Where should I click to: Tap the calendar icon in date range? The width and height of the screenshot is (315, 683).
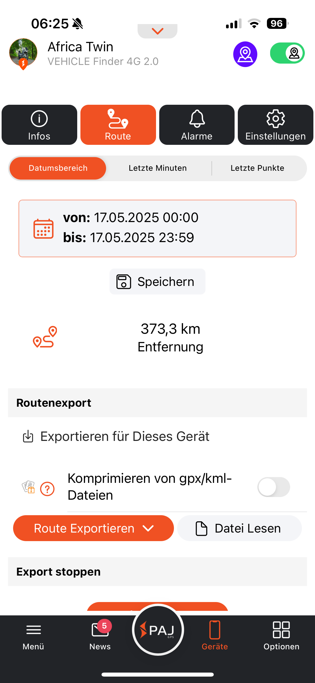coord(43,229)
